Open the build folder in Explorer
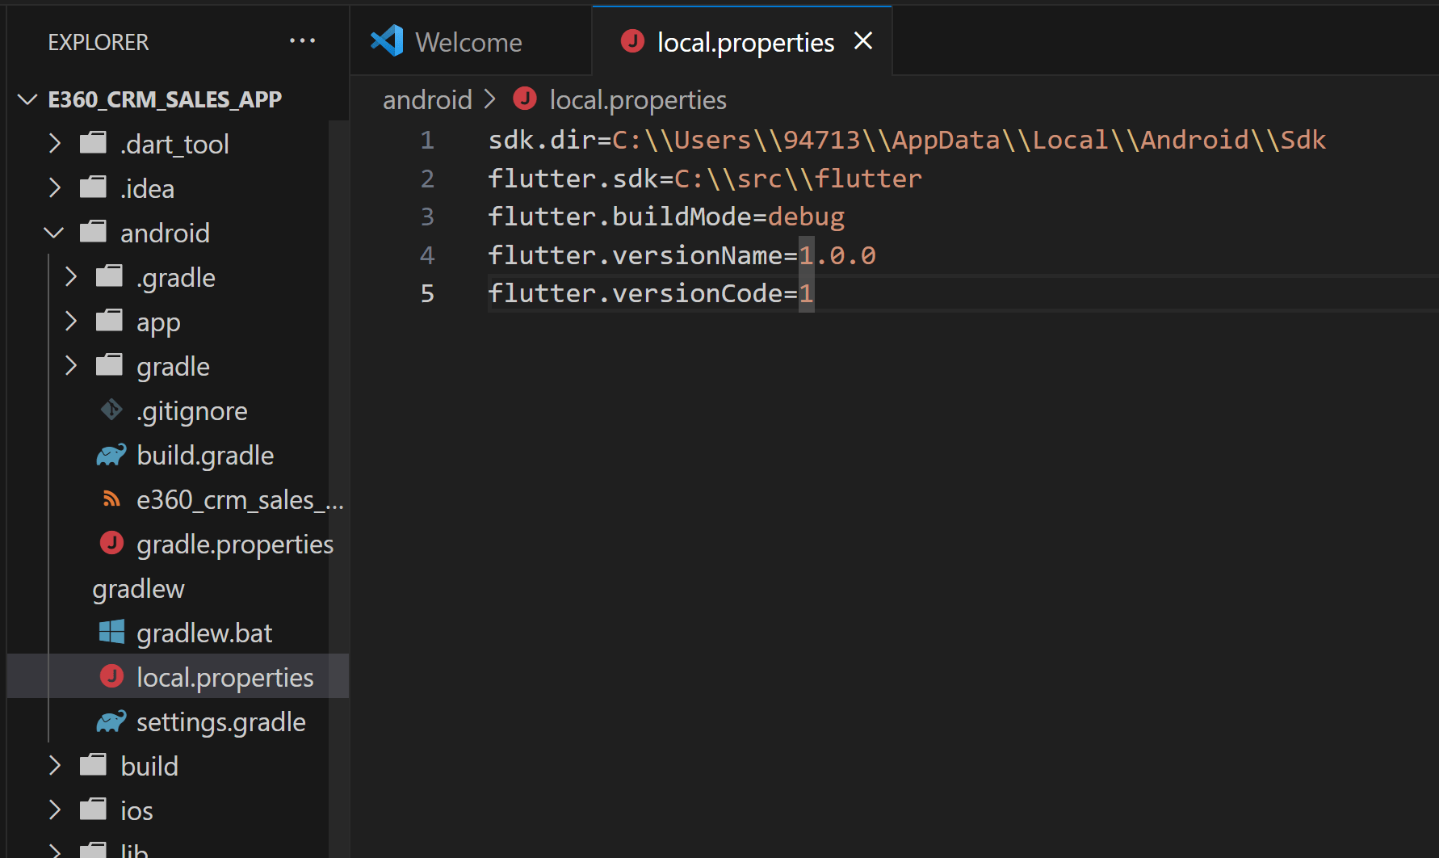1439x858 pixels. click(x=149, y=765)
